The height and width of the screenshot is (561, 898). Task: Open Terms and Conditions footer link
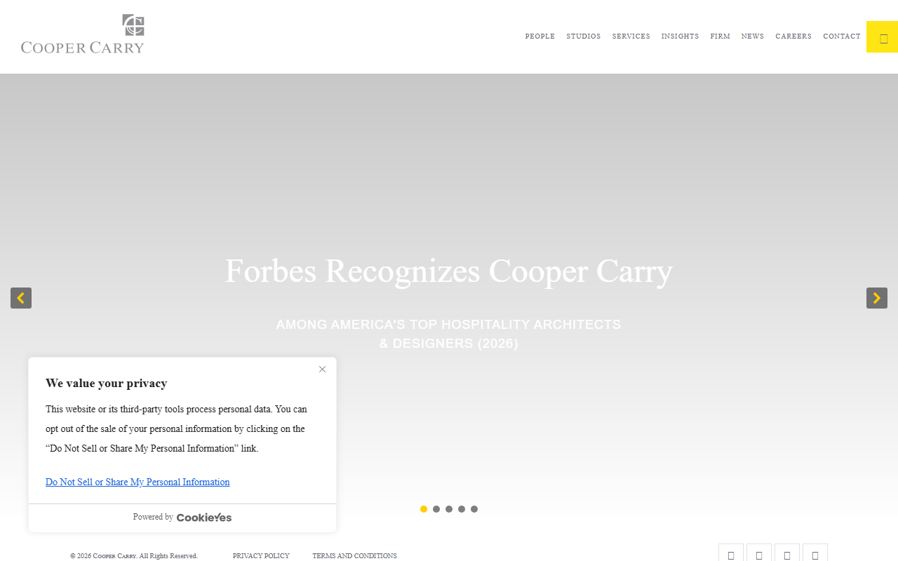pos(355,555)
